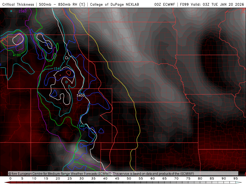The height and width of the screenshot is (184, 246).
Task: Click the "15" tick on the color scale
Action: [x=46, y=178]
